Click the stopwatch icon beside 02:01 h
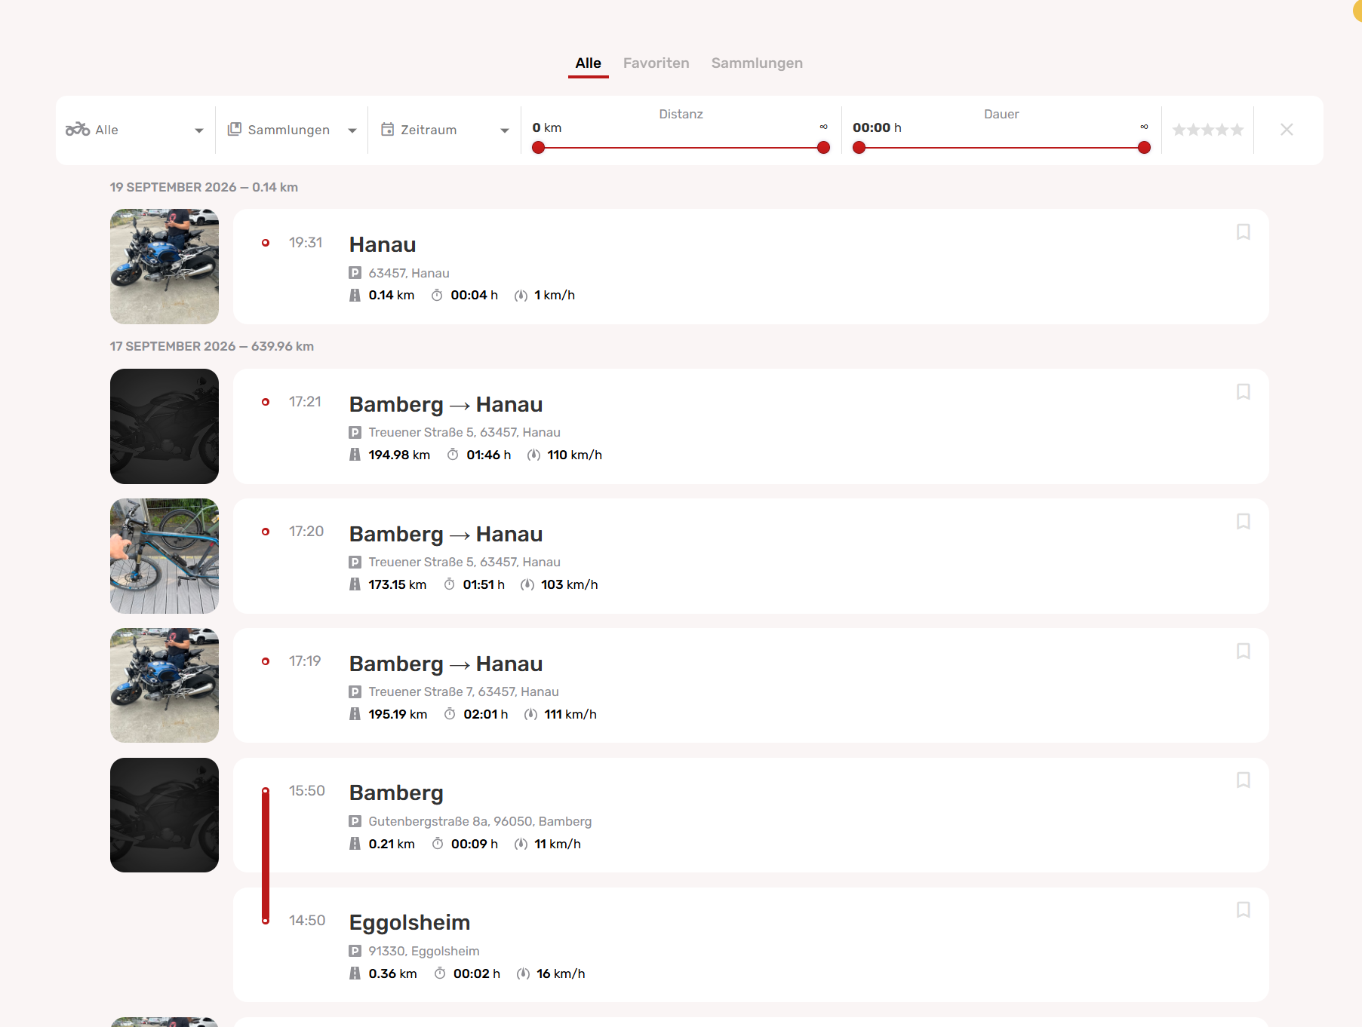1362x1027 pixels. click(x=450, y=714)
